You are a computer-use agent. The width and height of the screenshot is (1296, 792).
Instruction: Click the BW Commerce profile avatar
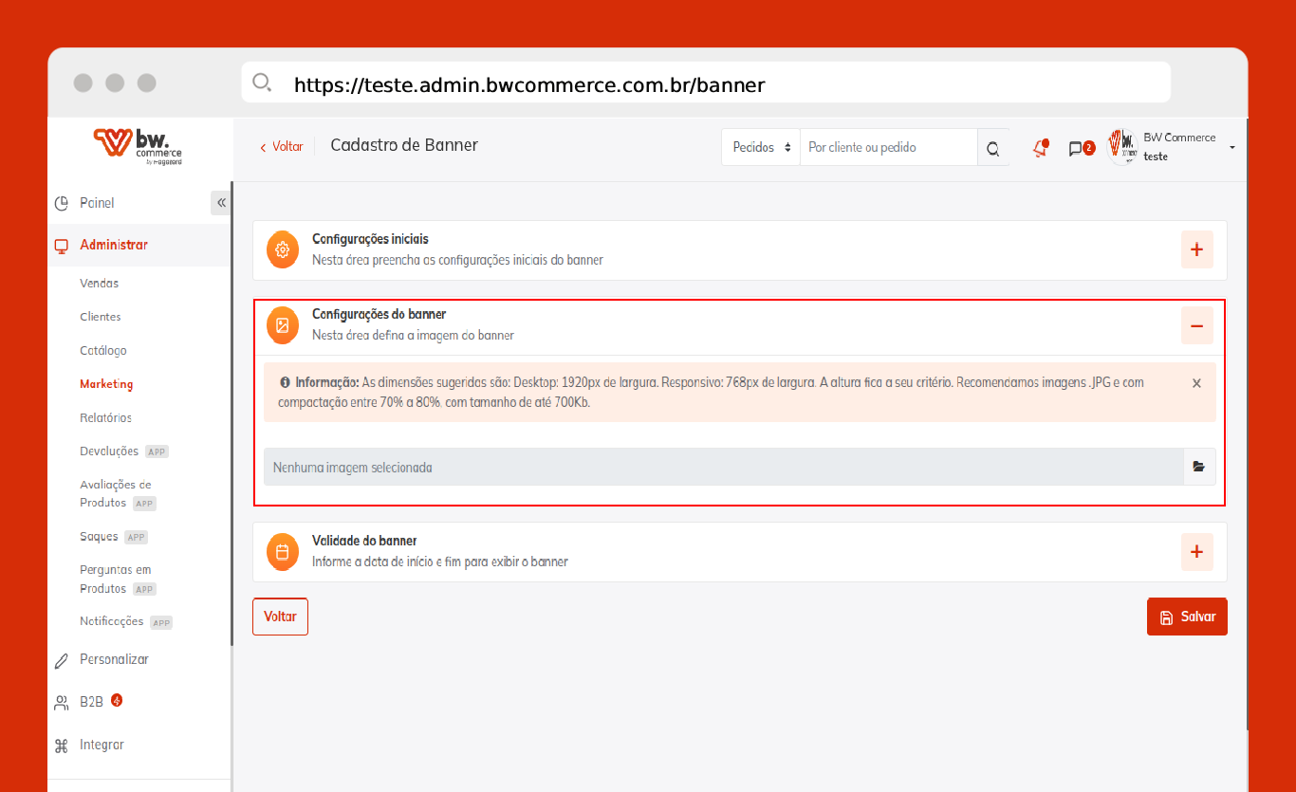click(x=1123, y=147)
